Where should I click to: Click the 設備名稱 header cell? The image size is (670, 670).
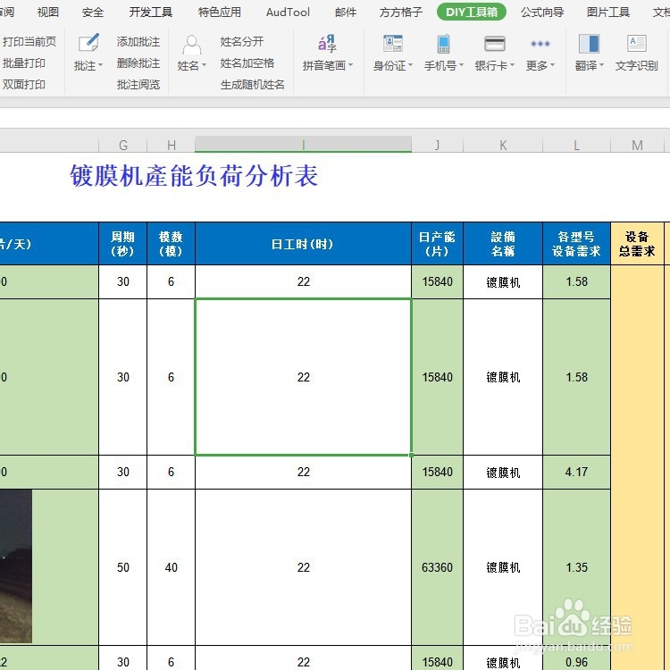click(x=503, y=244)
